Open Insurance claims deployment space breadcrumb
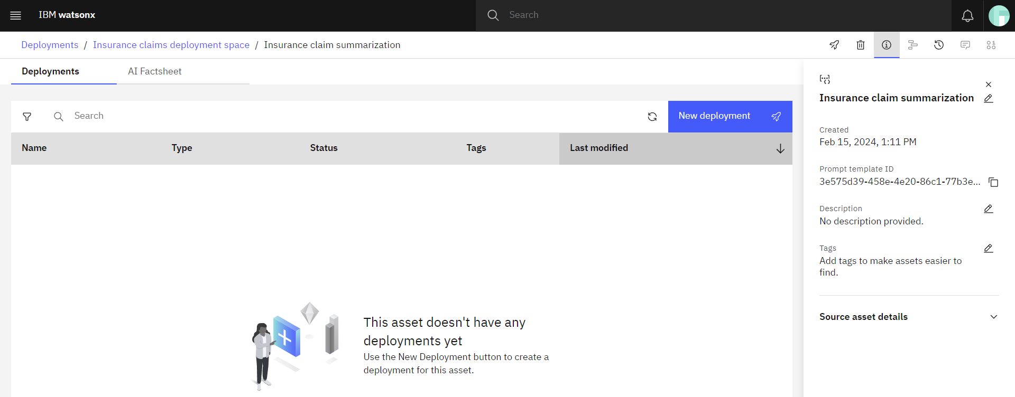Image resolution: width=1015 pixels, height=397 pixels. pos(171,45)
